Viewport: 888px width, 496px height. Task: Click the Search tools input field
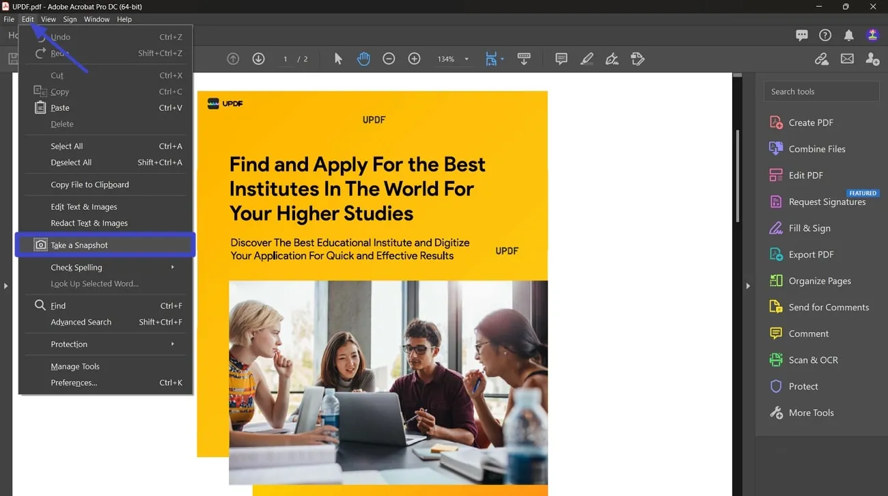click(x=821, y=91)
